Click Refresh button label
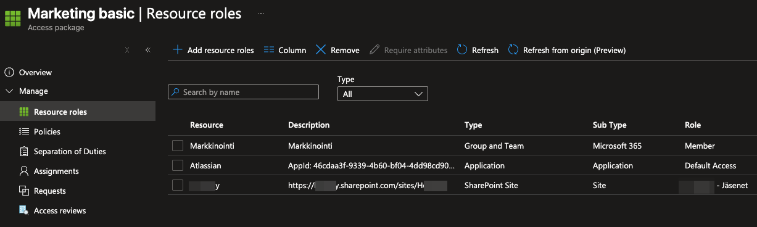This screenshot has width=757, height=227. tap(485, 50)
